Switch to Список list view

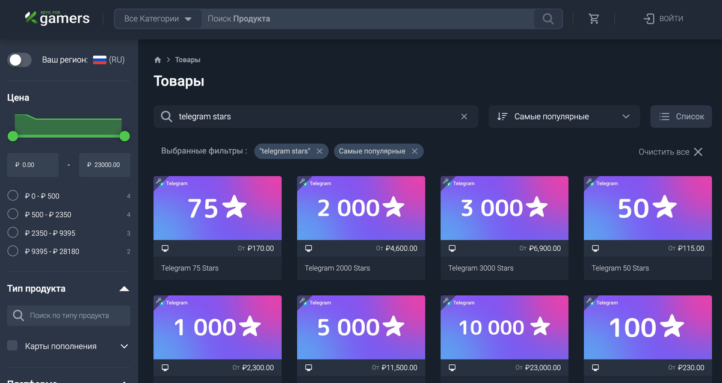coord(681,117)
